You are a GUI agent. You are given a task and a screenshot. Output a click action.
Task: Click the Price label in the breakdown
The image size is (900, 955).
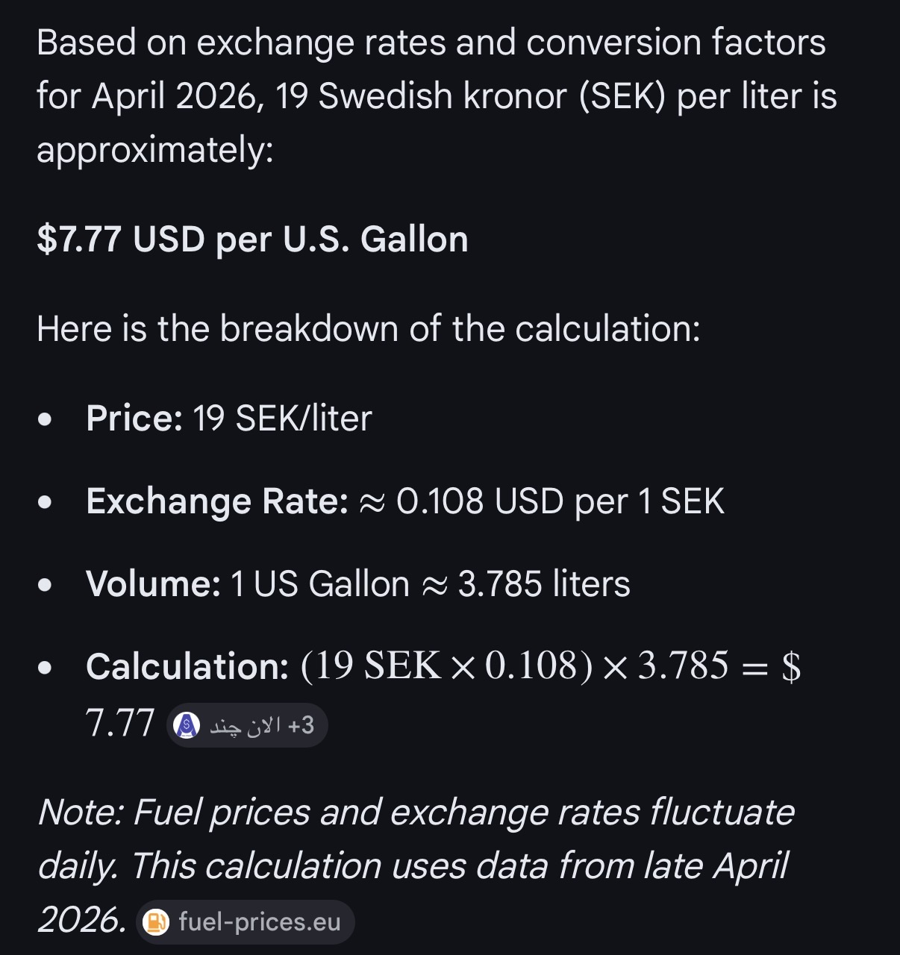pos(134,418)
